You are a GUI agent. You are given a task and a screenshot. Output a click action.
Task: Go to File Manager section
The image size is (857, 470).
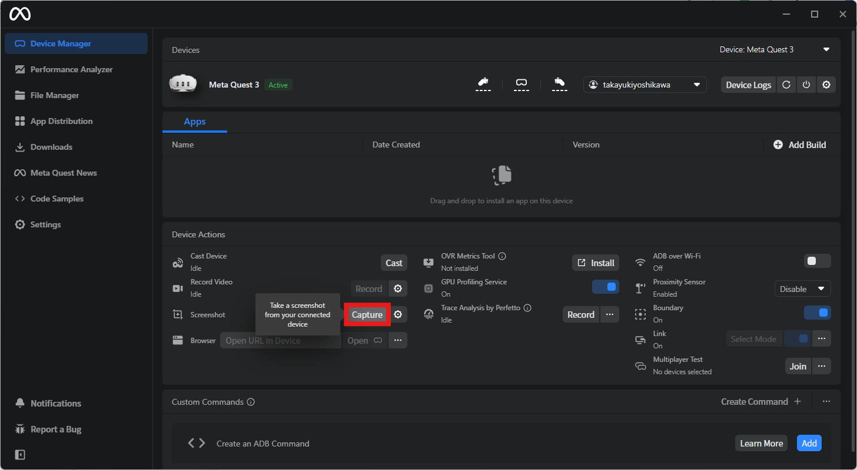pos(54,95)
